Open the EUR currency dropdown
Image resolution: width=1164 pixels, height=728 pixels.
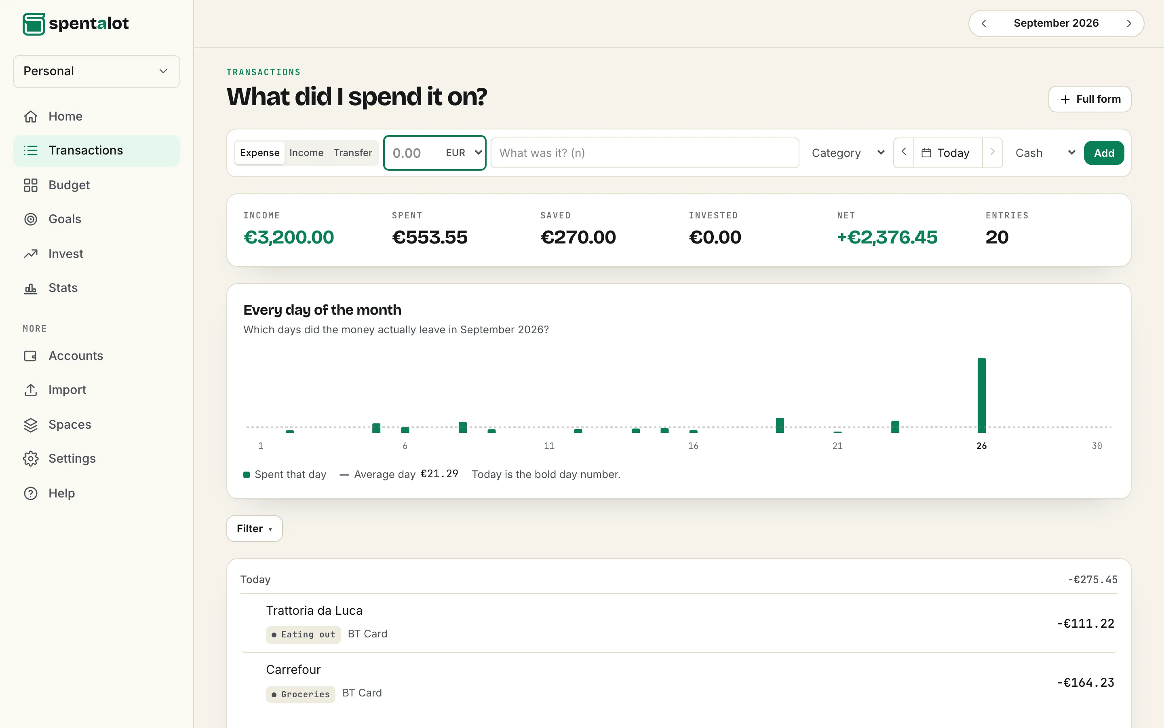(x=464, y=152)
